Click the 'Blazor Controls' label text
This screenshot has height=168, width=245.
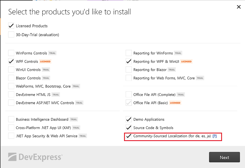pyautogui.click(x=28, y=78)
